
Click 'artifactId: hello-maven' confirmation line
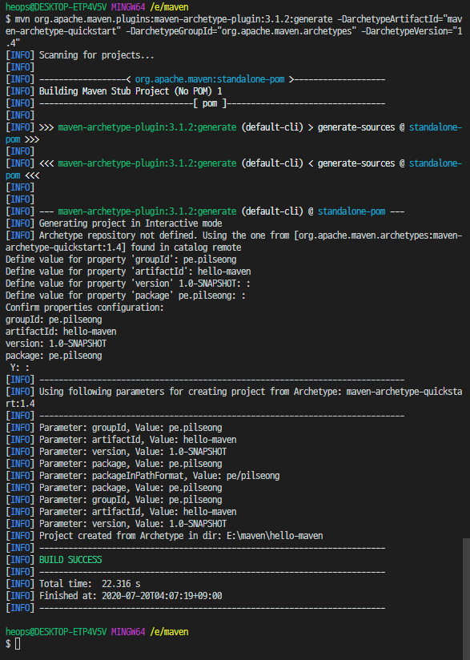point(61,332)
